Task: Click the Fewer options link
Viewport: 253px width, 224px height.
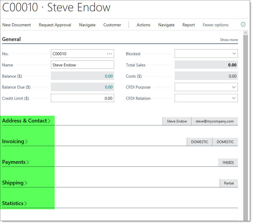Action: click(215, 25)
